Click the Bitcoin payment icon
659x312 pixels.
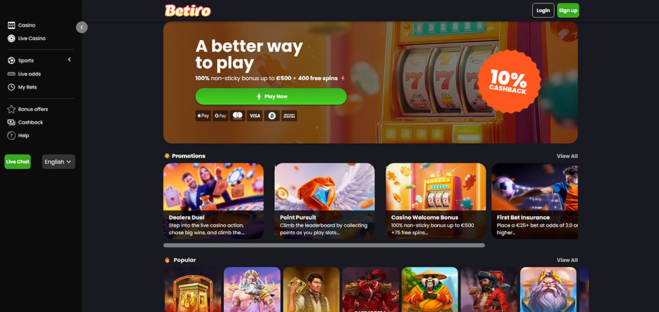click(x=272, y=115)
